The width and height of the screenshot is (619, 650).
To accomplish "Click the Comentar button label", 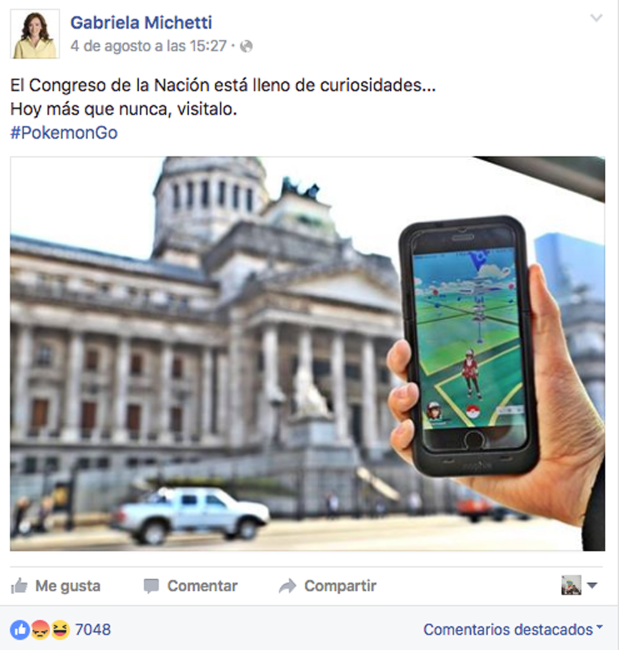I will (x=203, y=586).
